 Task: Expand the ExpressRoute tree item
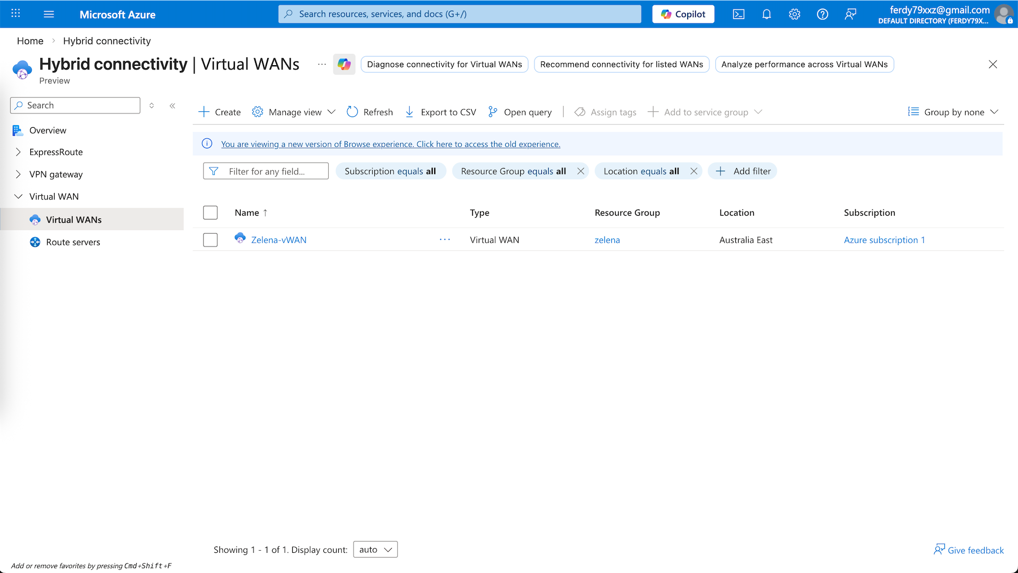point(19,152)
